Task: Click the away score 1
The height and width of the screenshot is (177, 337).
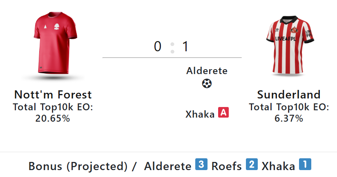Action: coord(185,47)
